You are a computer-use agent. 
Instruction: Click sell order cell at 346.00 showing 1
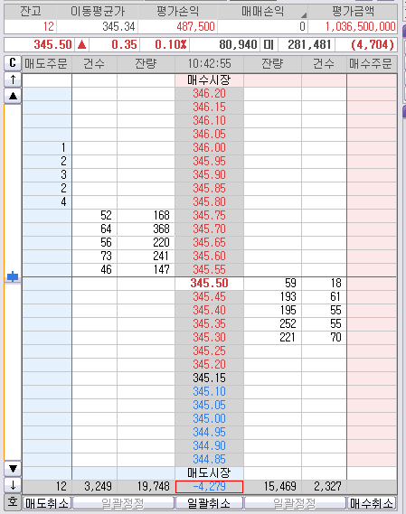(47, 147)
